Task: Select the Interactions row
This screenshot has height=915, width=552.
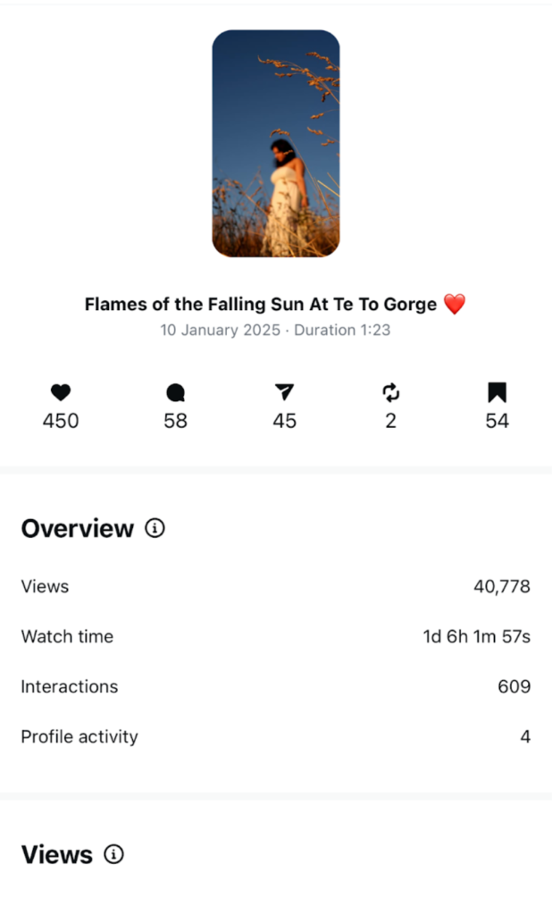Action: coord(275,687)
